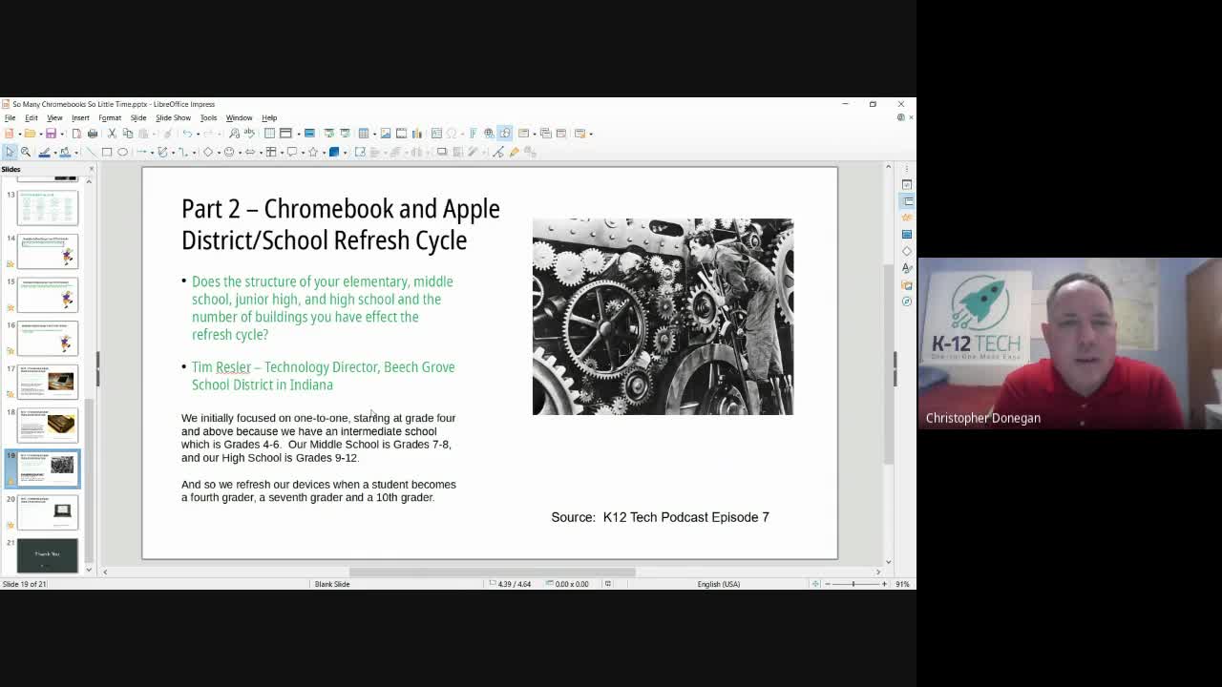This screenshot has height=687, width=1222.
Task: Click the Insert Image icon
Action: coord(386,134)
